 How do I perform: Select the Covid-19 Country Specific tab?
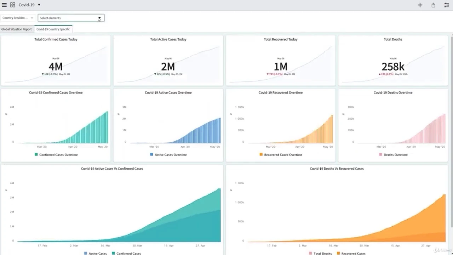pos(53,29)
